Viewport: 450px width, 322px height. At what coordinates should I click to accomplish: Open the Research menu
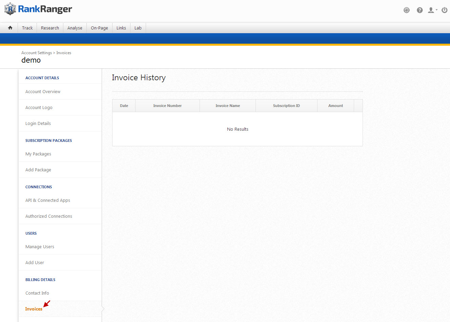point(50,28)
